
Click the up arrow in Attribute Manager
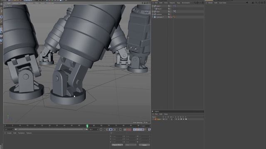[253, 3]
